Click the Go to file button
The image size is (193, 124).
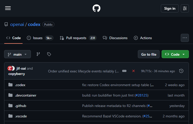pos(149,54)
